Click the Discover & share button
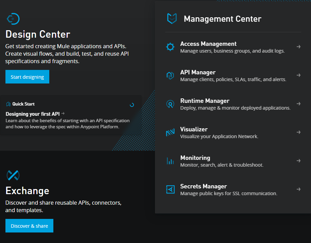 pos(29,226)
